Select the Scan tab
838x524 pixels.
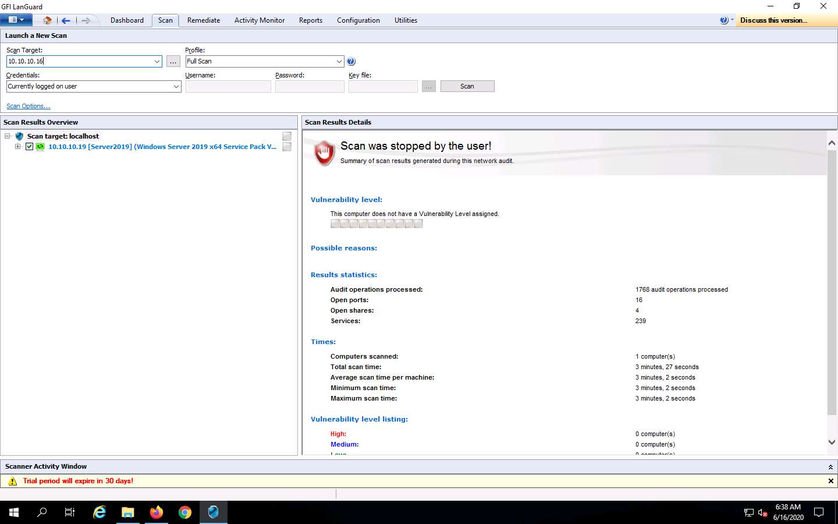click(165, 20)
